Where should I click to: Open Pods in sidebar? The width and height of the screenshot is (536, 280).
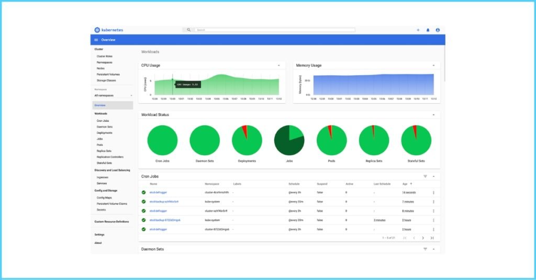(99, 145)
